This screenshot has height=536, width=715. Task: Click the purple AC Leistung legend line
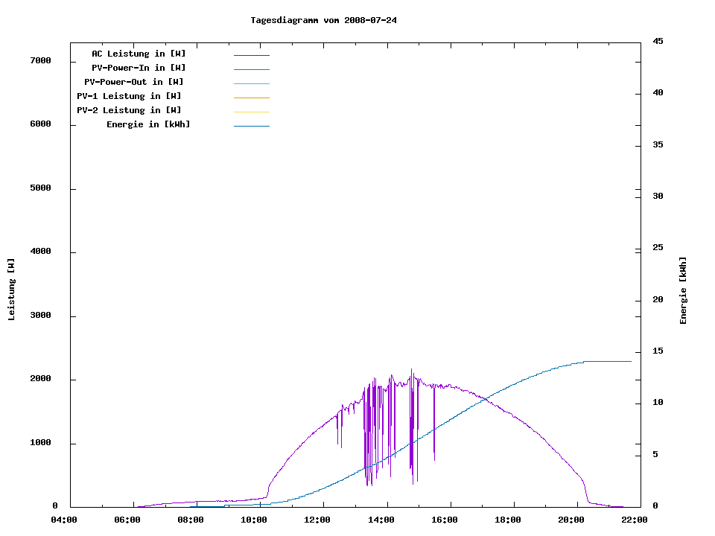[x=251, y=55]
